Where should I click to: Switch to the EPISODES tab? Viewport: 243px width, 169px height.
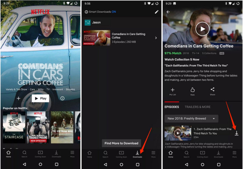172,107
